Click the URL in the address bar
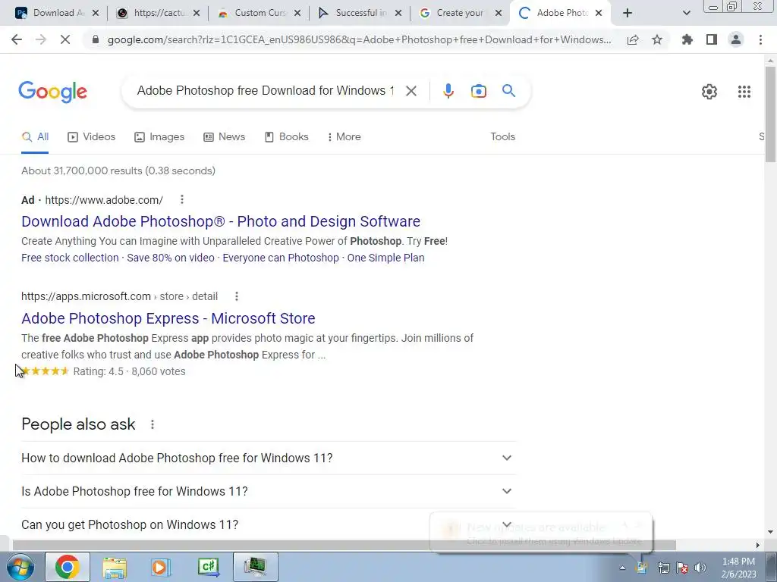 359,39
